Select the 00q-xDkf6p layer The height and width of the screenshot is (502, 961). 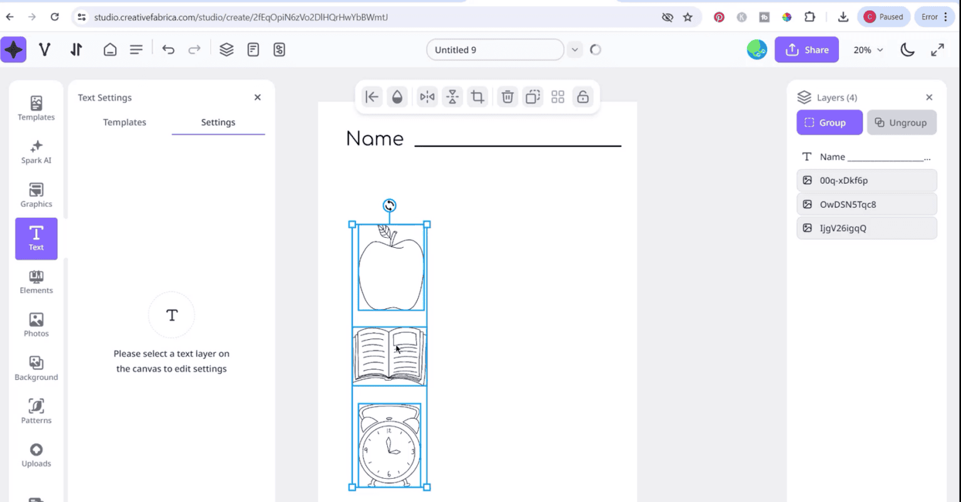point(867,180)
